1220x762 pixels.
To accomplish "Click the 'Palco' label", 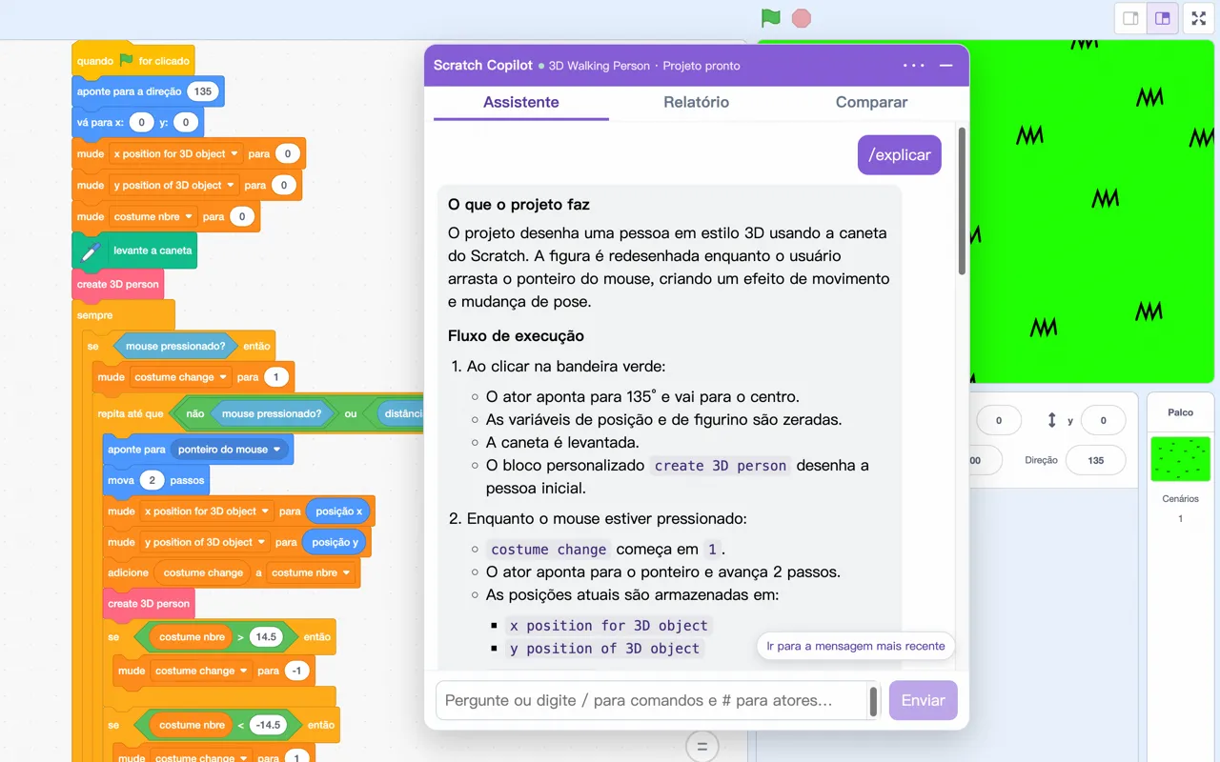I will [x=1180, y=412].
